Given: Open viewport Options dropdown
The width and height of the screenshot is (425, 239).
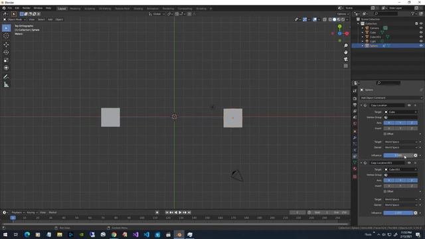Looking at the screenshot, I should pyautogui.click(x=343, y=14).
